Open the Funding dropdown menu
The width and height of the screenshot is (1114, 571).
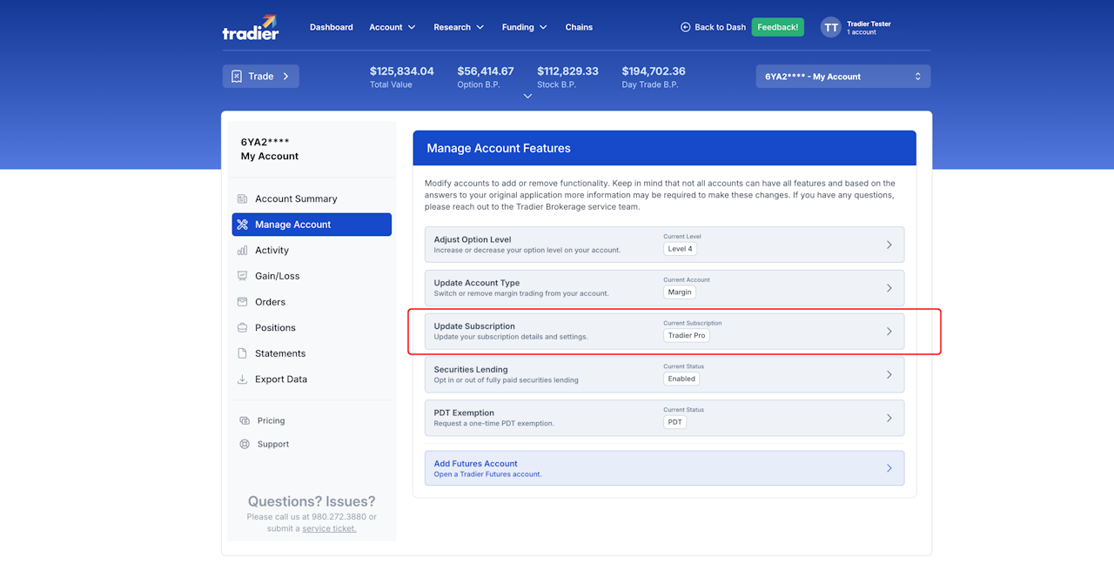pyautogui.click(x=524, y=28)
